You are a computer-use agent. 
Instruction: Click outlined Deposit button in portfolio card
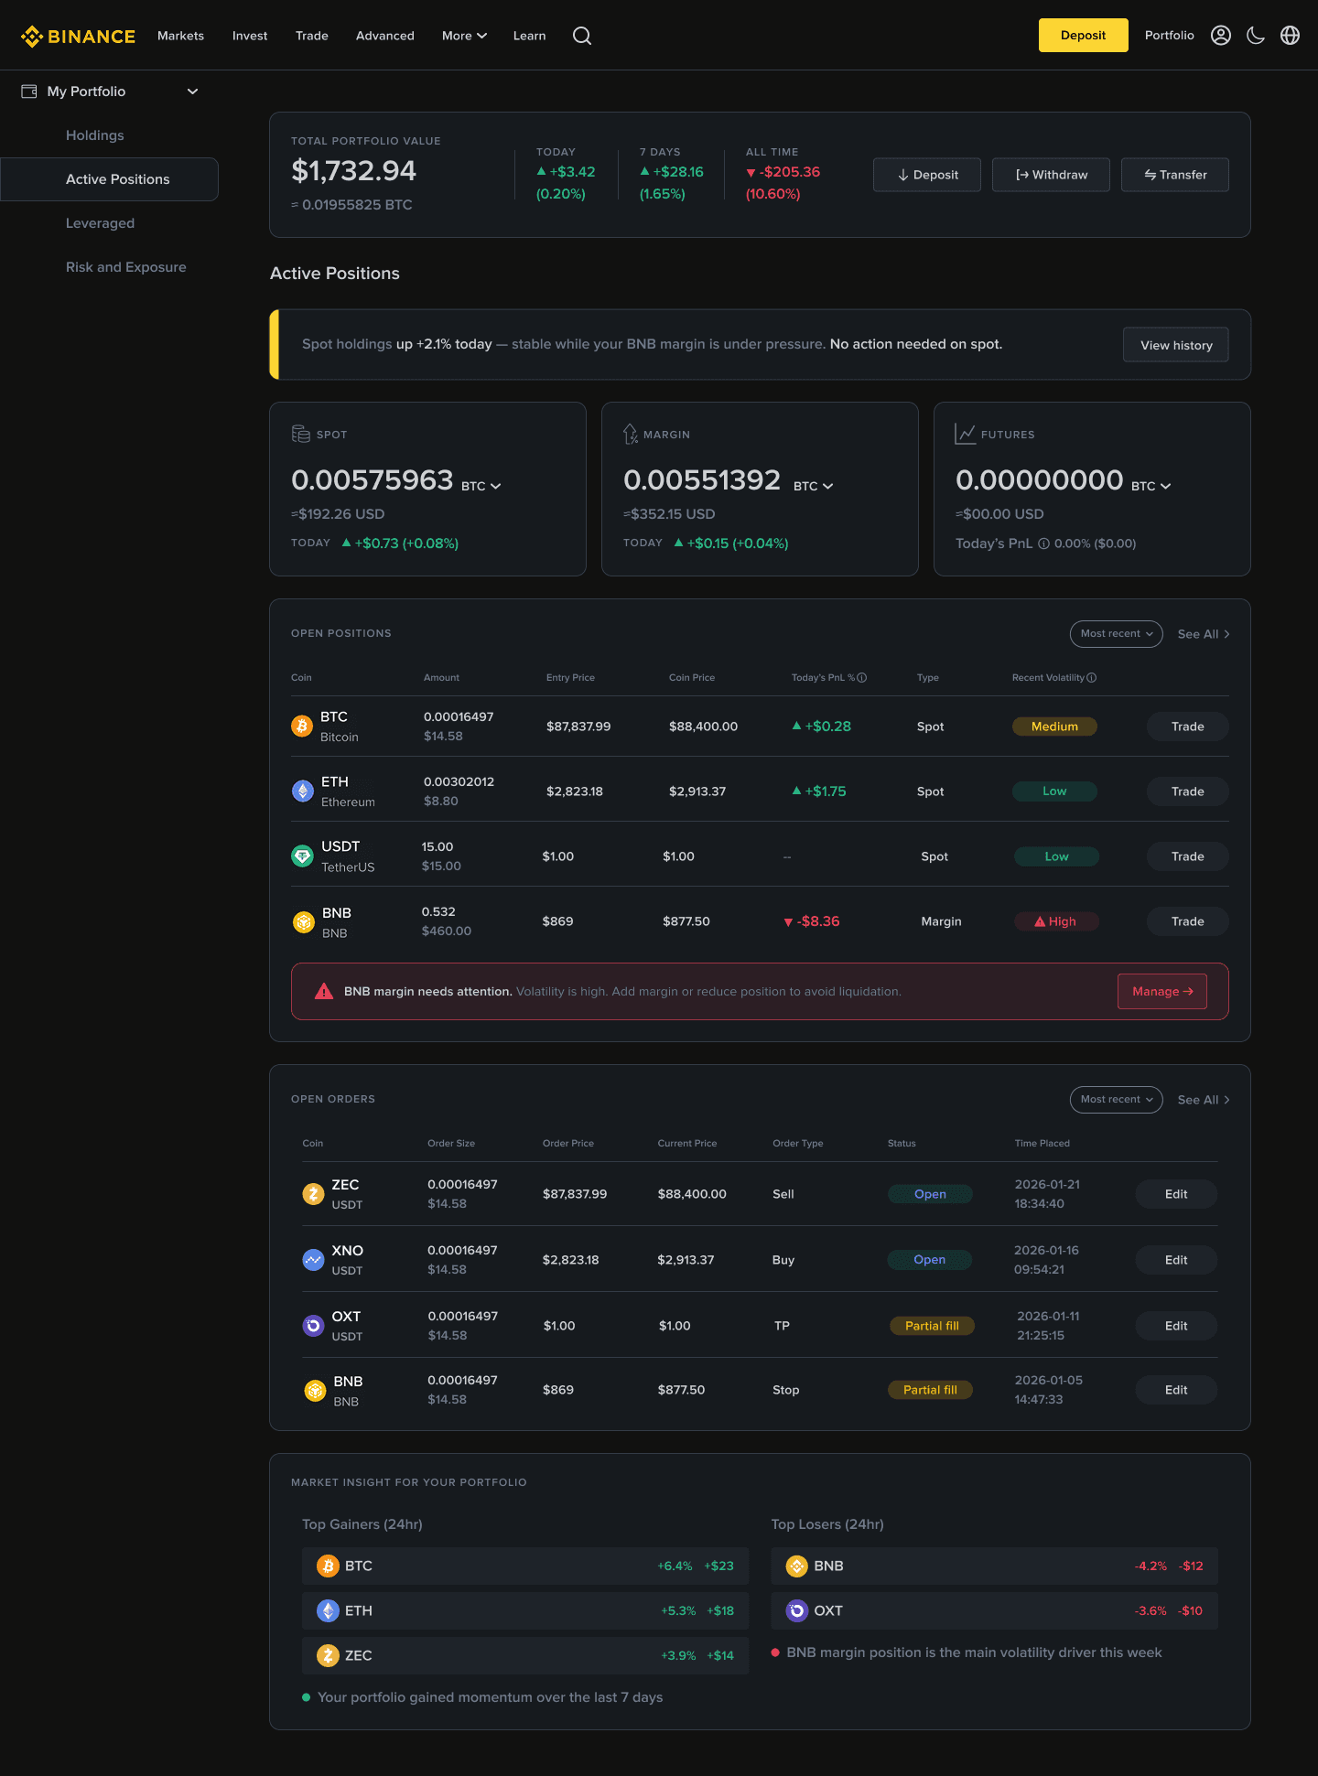coord(927,175)
